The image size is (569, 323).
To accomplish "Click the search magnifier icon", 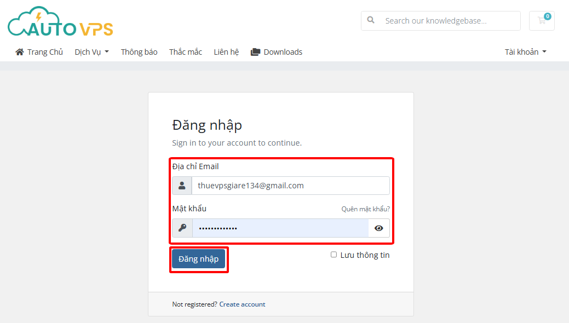I will point(371,20).
